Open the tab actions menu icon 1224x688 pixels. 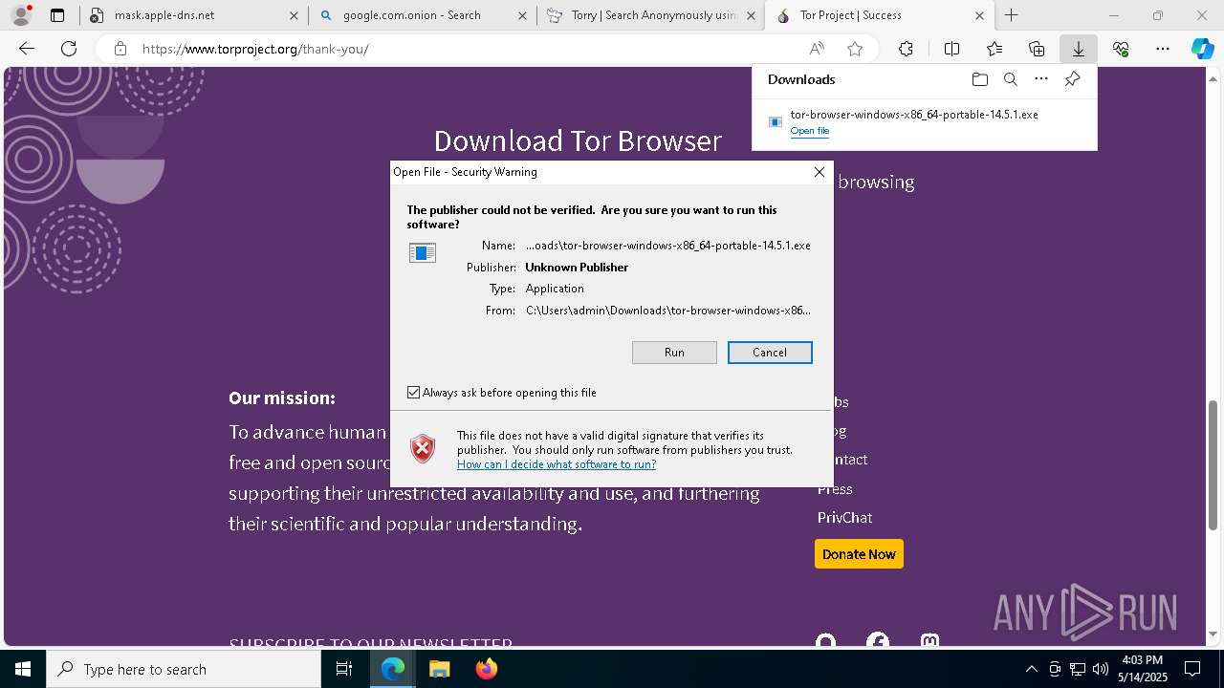click(57, 15)
